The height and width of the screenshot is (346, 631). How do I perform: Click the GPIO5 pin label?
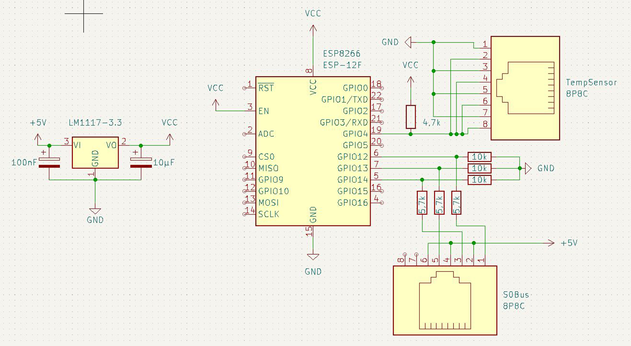(355, 145)
